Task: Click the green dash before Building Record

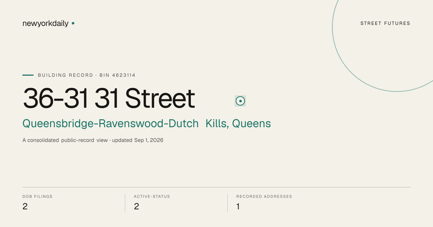Action: tap(28, 75)
